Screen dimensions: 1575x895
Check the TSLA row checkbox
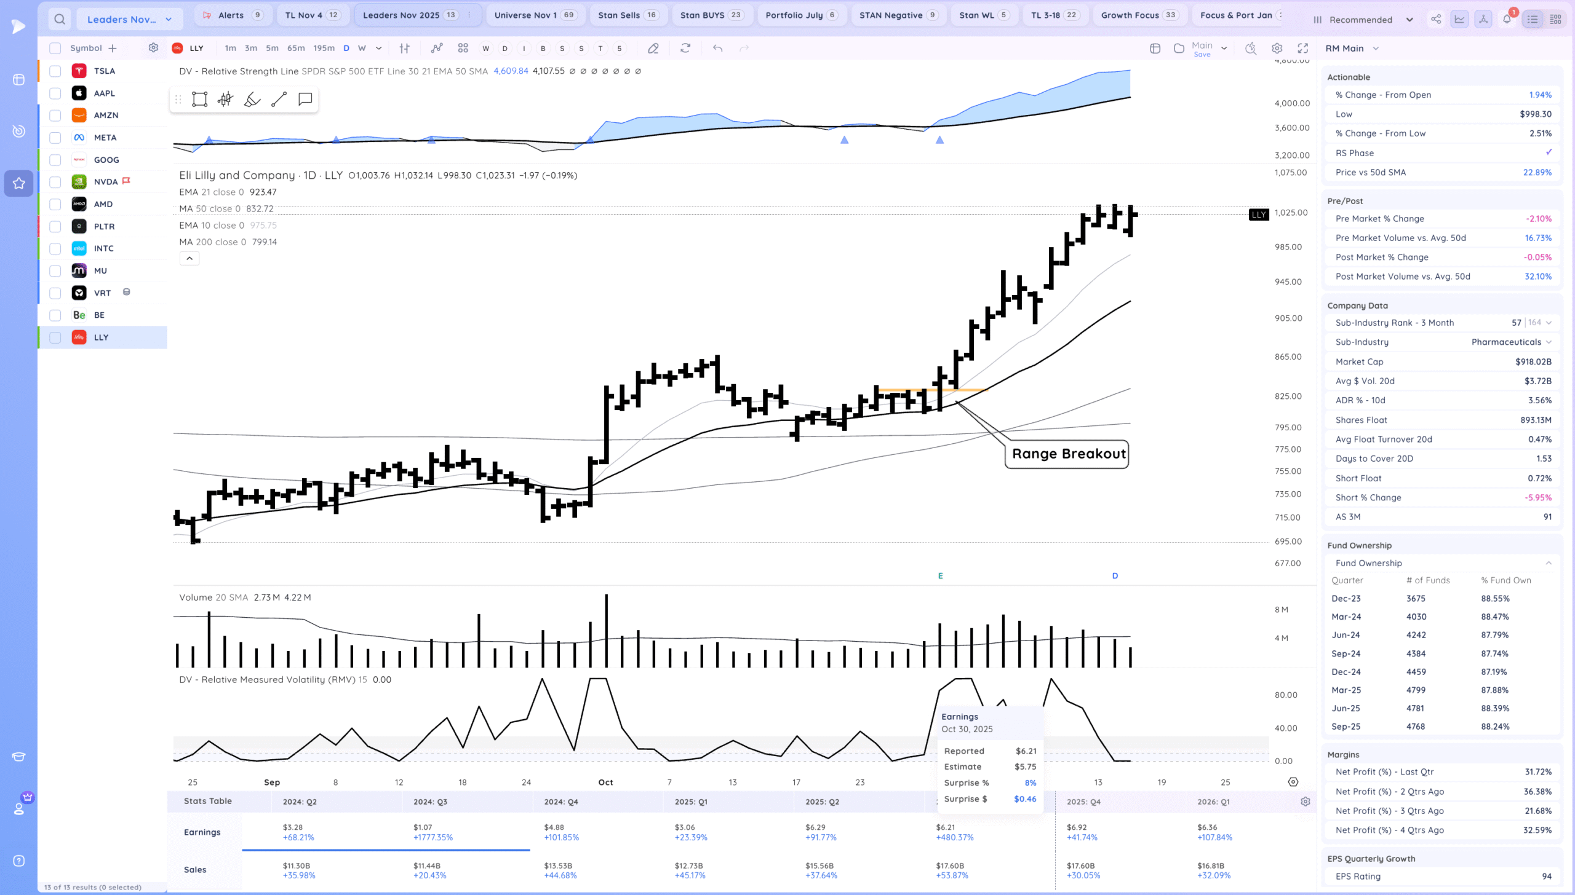tap(55, 71)
